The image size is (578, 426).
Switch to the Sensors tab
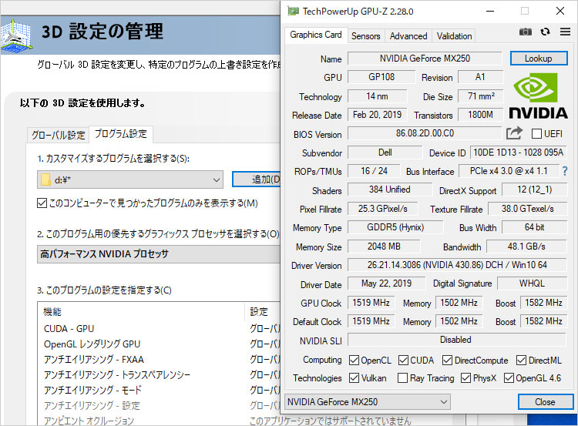[365, 36]
